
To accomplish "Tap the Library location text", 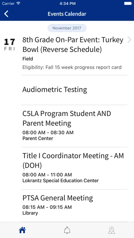I will click(30, 213).
